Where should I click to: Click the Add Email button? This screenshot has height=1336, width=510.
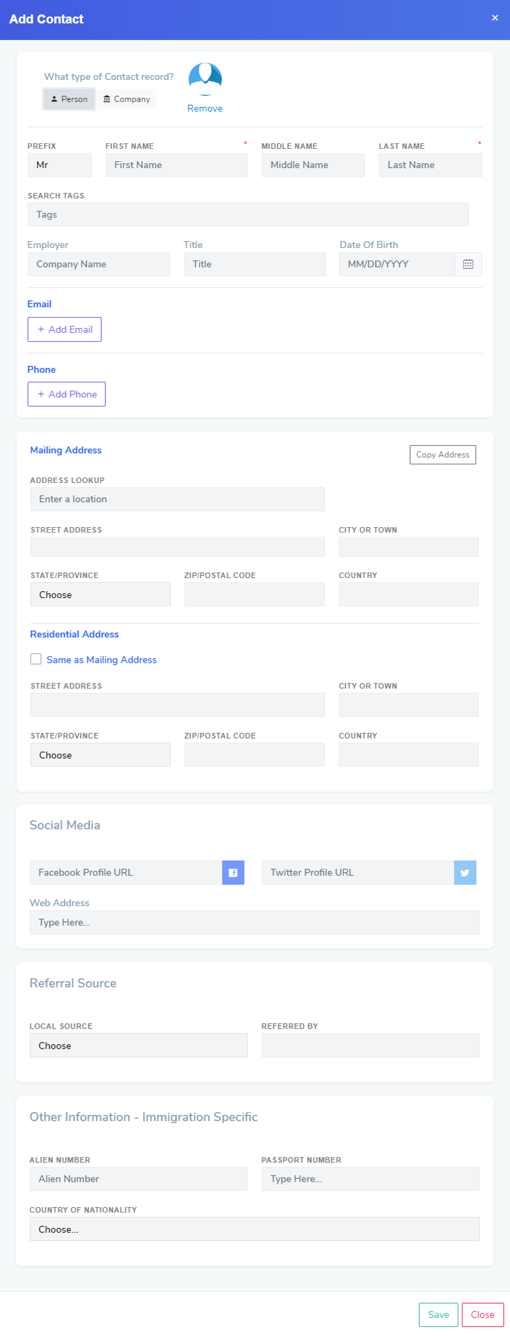click(64, 329)
